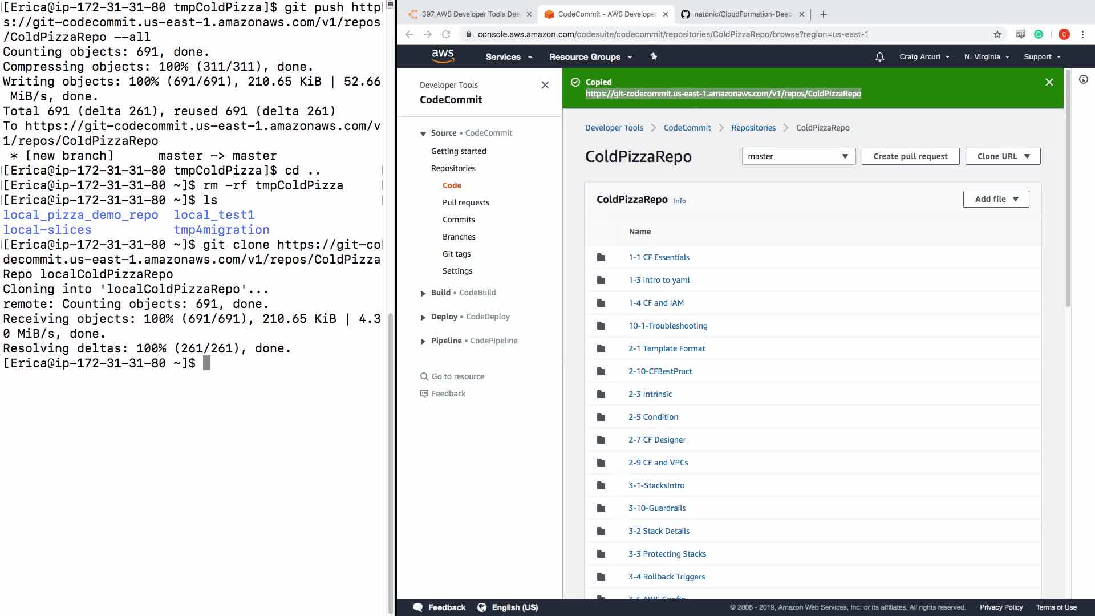Open the master branch dropdown
The width and height of the screenshot is (1095, 616).
tap(798, 156)
